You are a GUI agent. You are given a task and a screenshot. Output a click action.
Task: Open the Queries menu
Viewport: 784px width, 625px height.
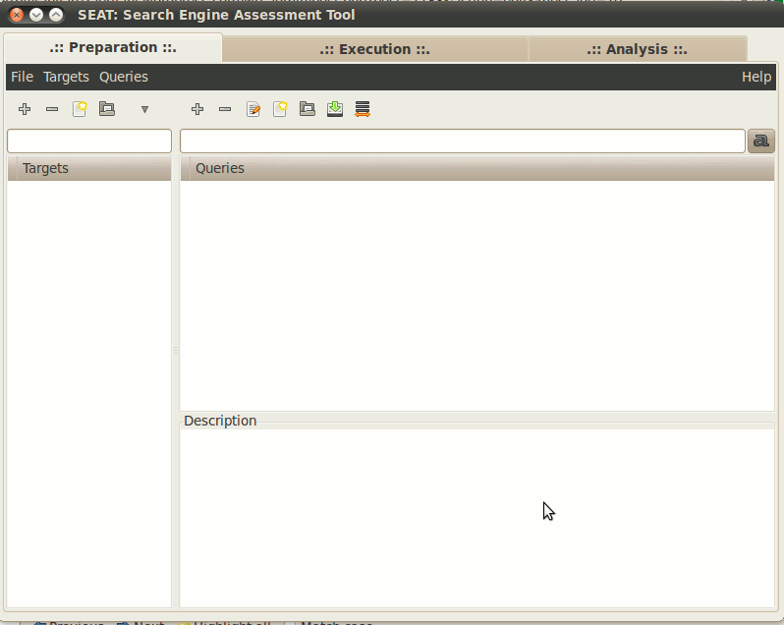click(x=124, y=77)
